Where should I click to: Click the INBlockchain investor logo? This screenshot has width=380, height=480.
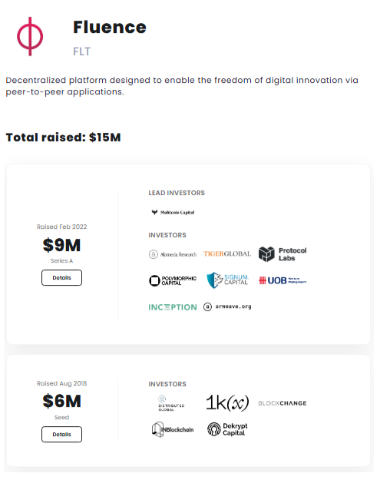coord(173,429)
